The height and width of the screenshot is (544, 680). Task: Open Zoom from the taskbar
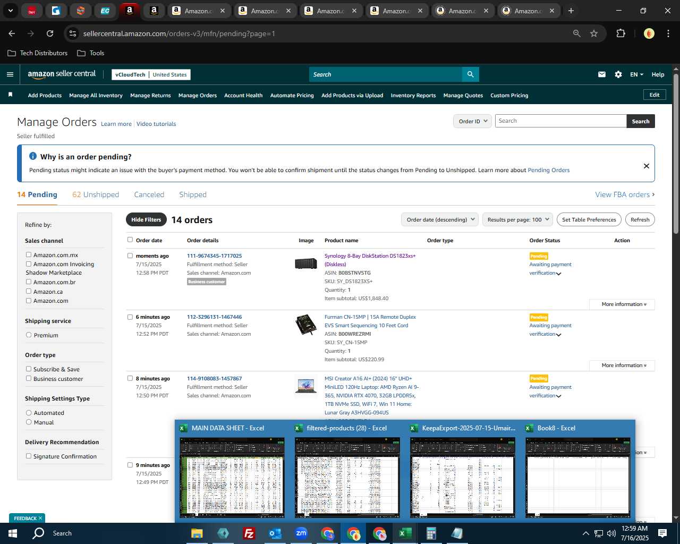pos(301,533)
